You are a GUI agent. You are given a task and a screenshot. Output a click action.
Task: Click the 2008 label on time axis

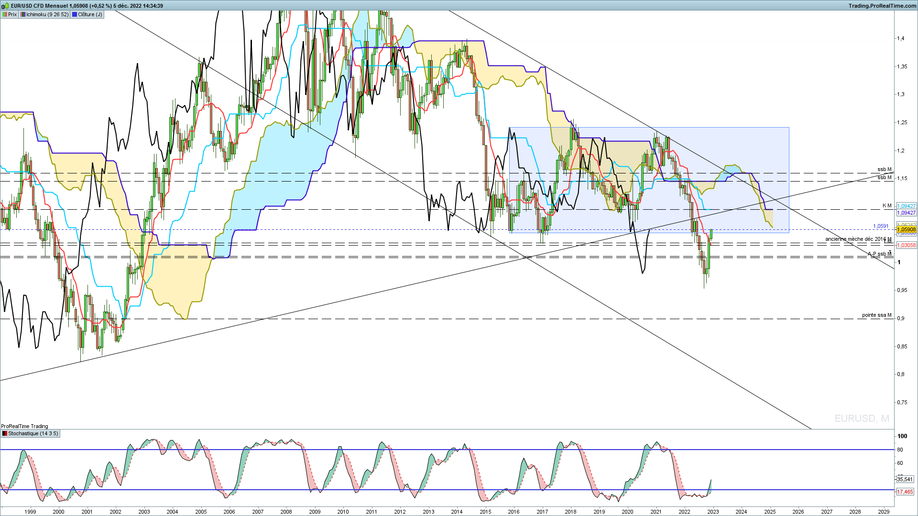pos(286,512)
